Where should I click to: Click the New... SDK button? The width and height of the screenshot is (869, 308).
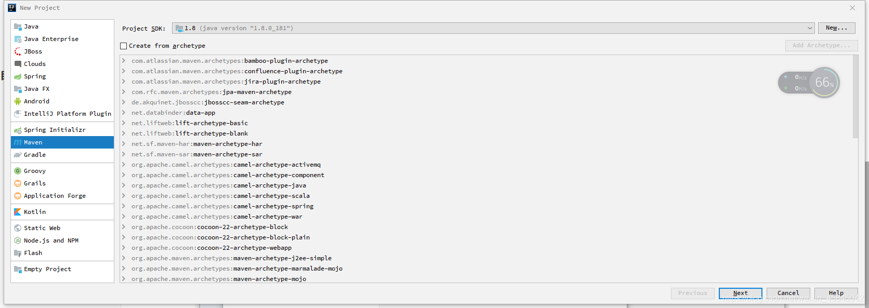[836, 28]
